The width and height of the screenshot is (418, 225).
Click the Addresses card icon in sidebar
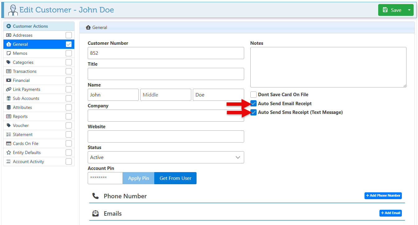pos(9,35)
